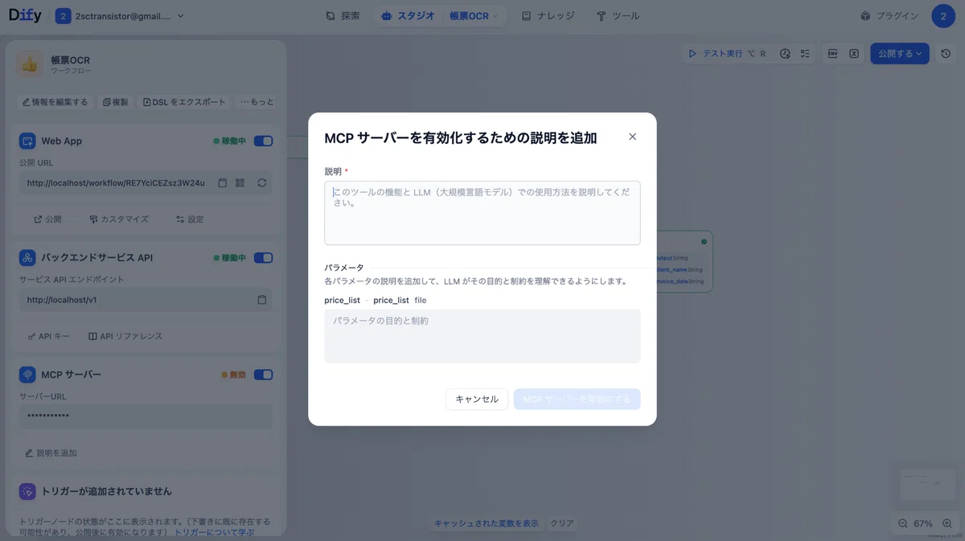The width and height of the screenshot is (965, 541).
Task: Click the クリア button at canvas bottom
Action: pyautogui.click(x=562, y=523)
